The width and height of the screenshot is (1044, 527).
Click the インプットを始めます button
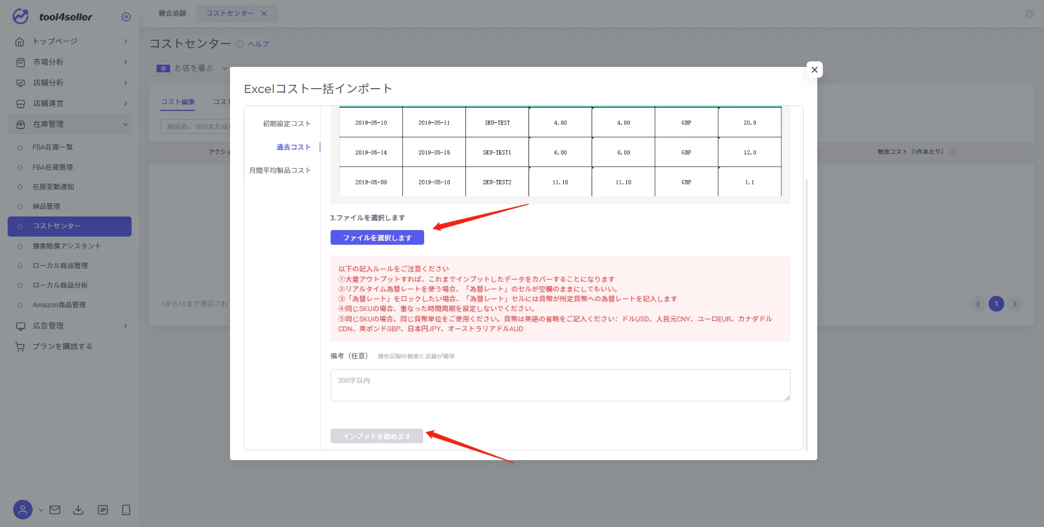377,436
